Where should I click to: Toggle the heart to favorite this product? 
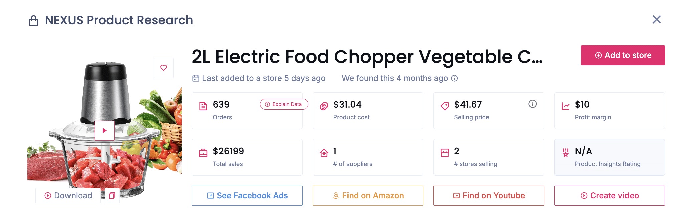click(163, 68)
